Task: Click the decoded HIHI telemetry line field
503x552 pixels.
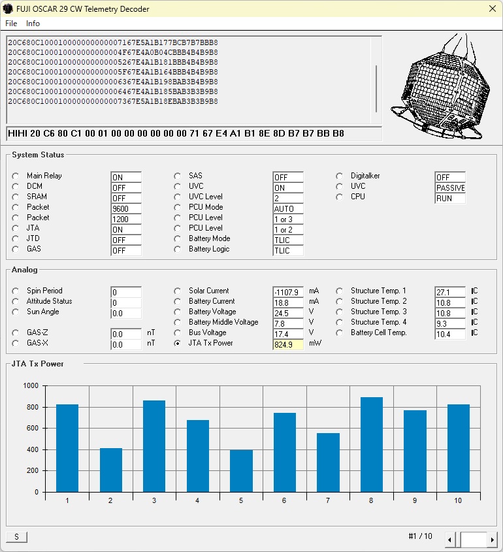Action: (x=194, y=134)
